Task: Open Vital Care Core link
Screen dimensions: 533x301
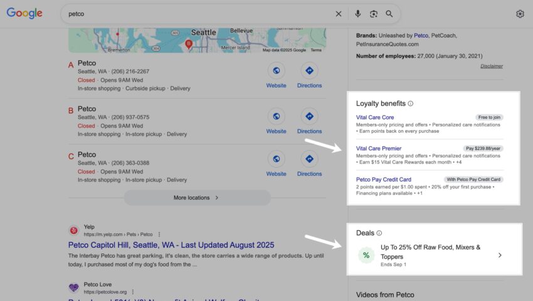Action: click(375, 118)
